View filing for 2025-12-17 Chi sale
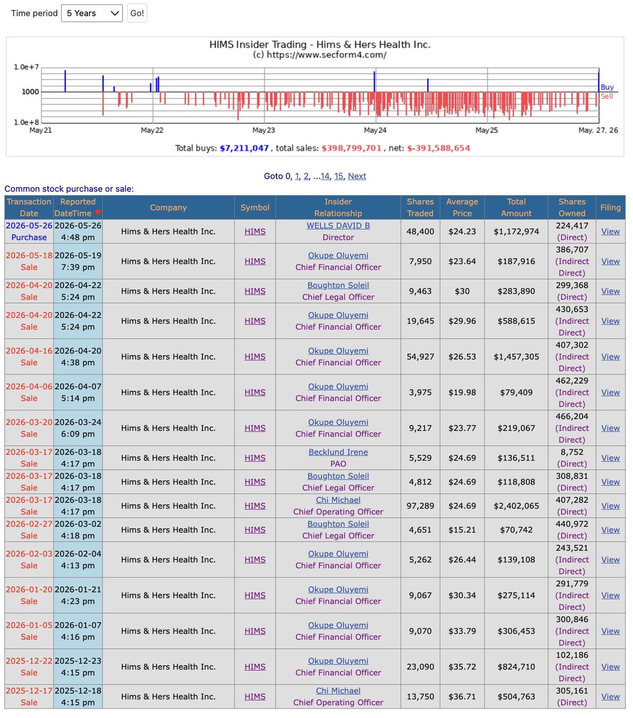This screenshot has width=633, height=718. click(610, 696)
